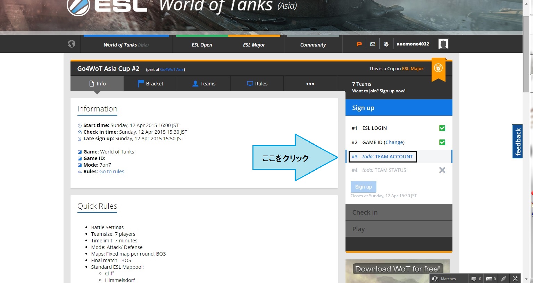
Task: Open the orange P premium icon
Action: point(359,44)
